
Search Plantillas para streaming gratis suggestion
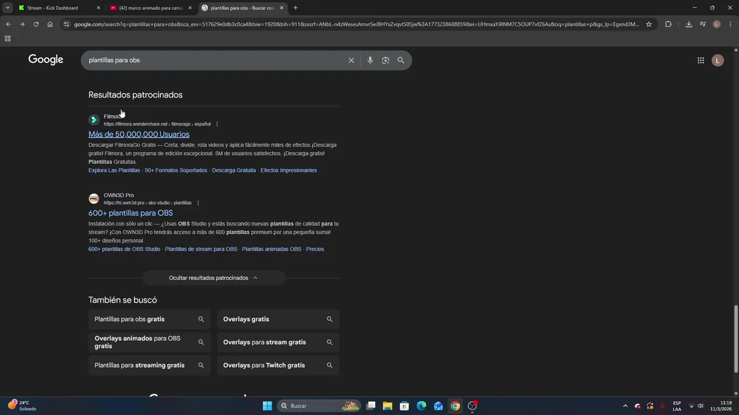[150, 365]
